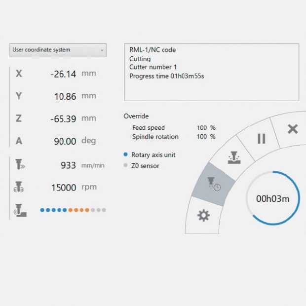Click the pause cutting button
This screenshot has width=306, height=306.
pyautogui.click(x=261, y=139)
